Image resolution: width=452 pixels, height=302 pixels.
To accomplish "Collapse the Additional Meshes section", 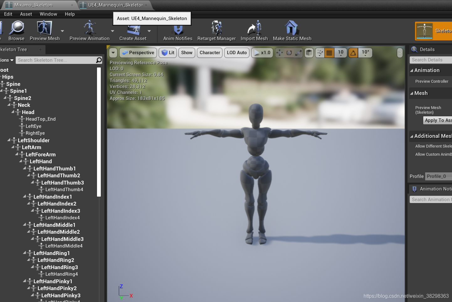I will [x=412, y=136].
